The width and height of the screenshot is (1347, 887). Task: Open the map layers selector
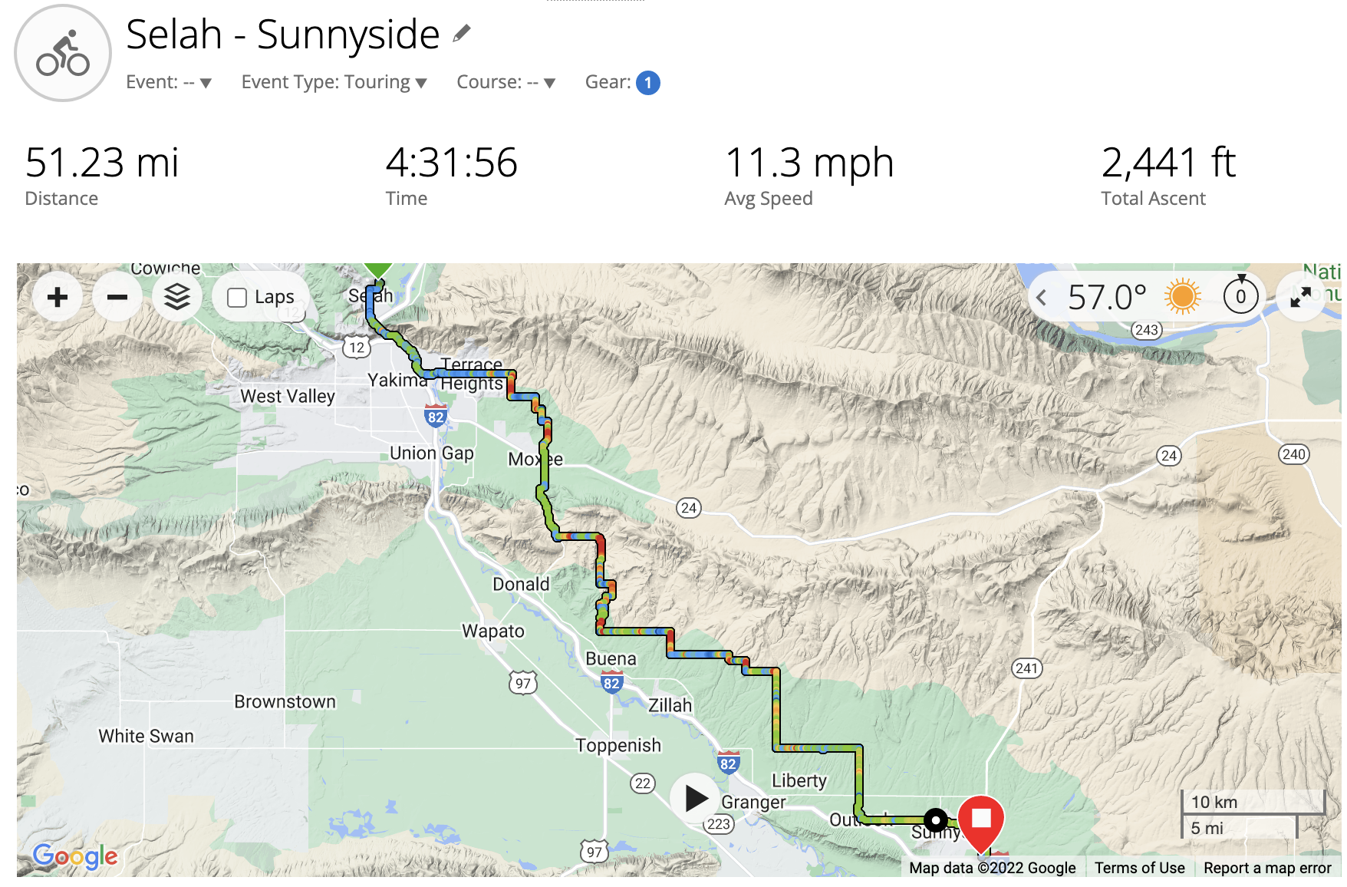click(x=177, y=297)
